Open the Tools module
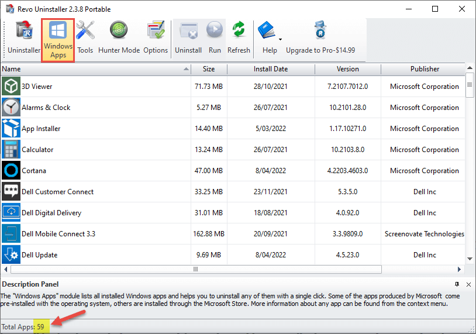This screenshot has height=334, width=476. (x=85, y=39)
